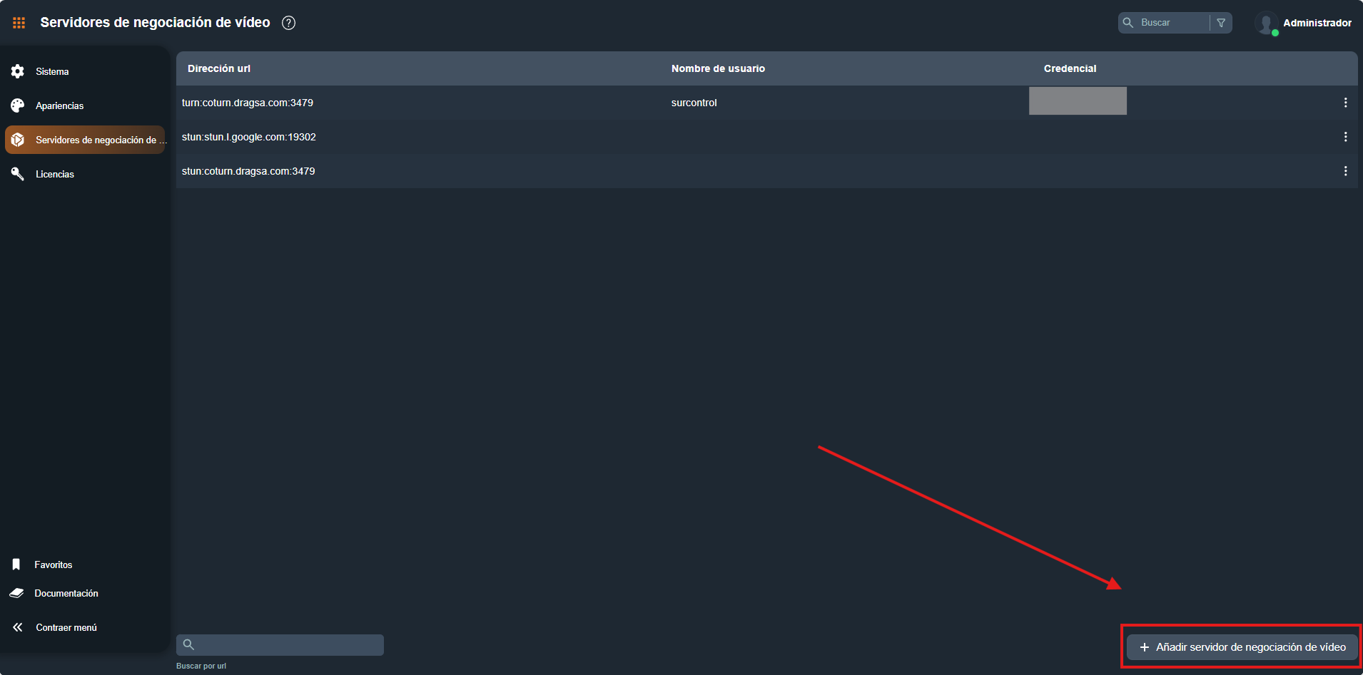This screenshot has height=675, width=1363.
Task: Open options for stun:coturn.dragsa.com:3479 row
Action: coord(1345,171)
